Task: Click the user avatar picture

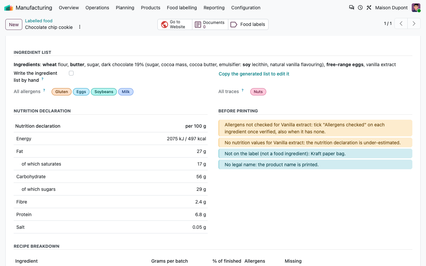Action: tap(416, 8)
